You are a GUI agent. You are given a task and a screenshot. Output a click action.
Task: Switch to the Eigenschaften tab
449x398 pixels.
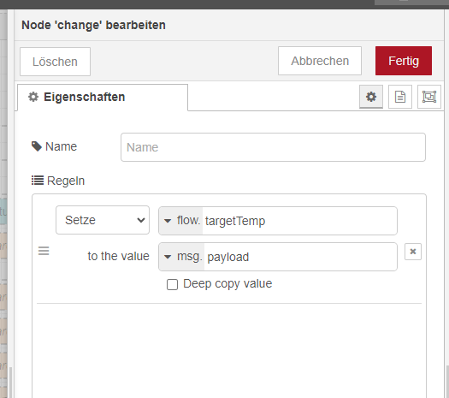(x=103, y=97)
